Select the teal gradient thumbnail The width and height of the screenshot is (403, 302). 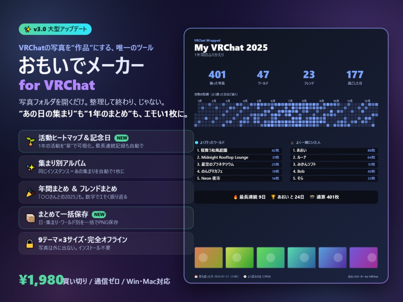click(x=301, y=258)
